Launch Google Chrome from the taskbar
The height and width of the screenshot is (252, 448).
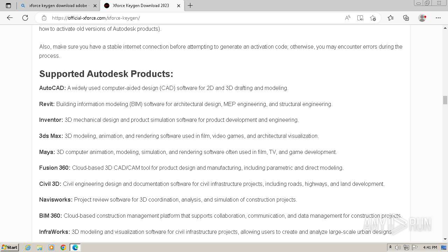coord(63,247)
